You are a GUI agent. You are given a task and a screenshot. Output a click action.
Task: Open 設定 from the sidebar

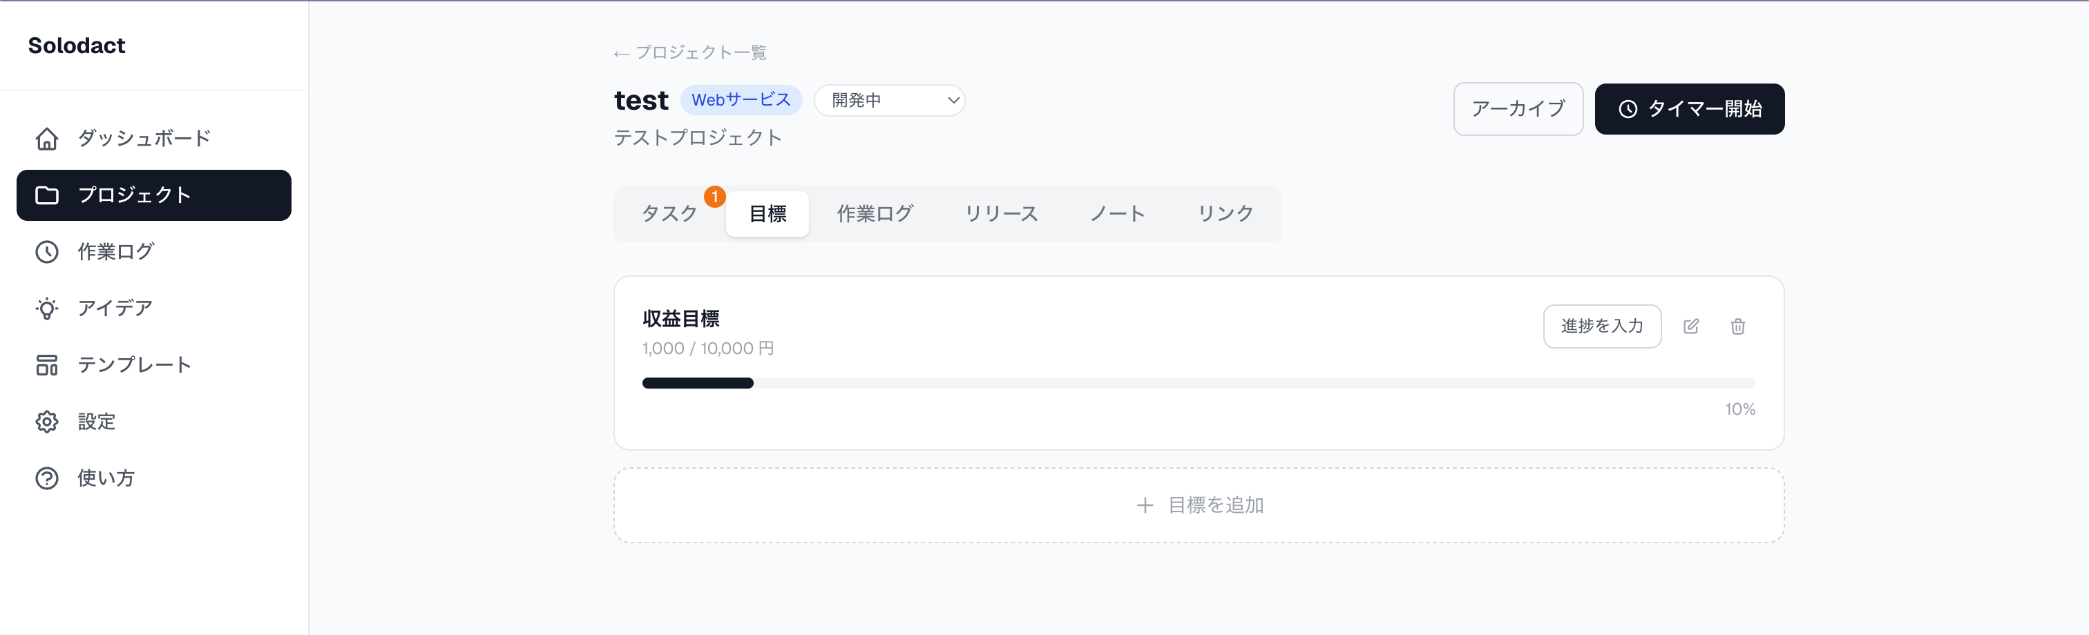click(154, 422)
